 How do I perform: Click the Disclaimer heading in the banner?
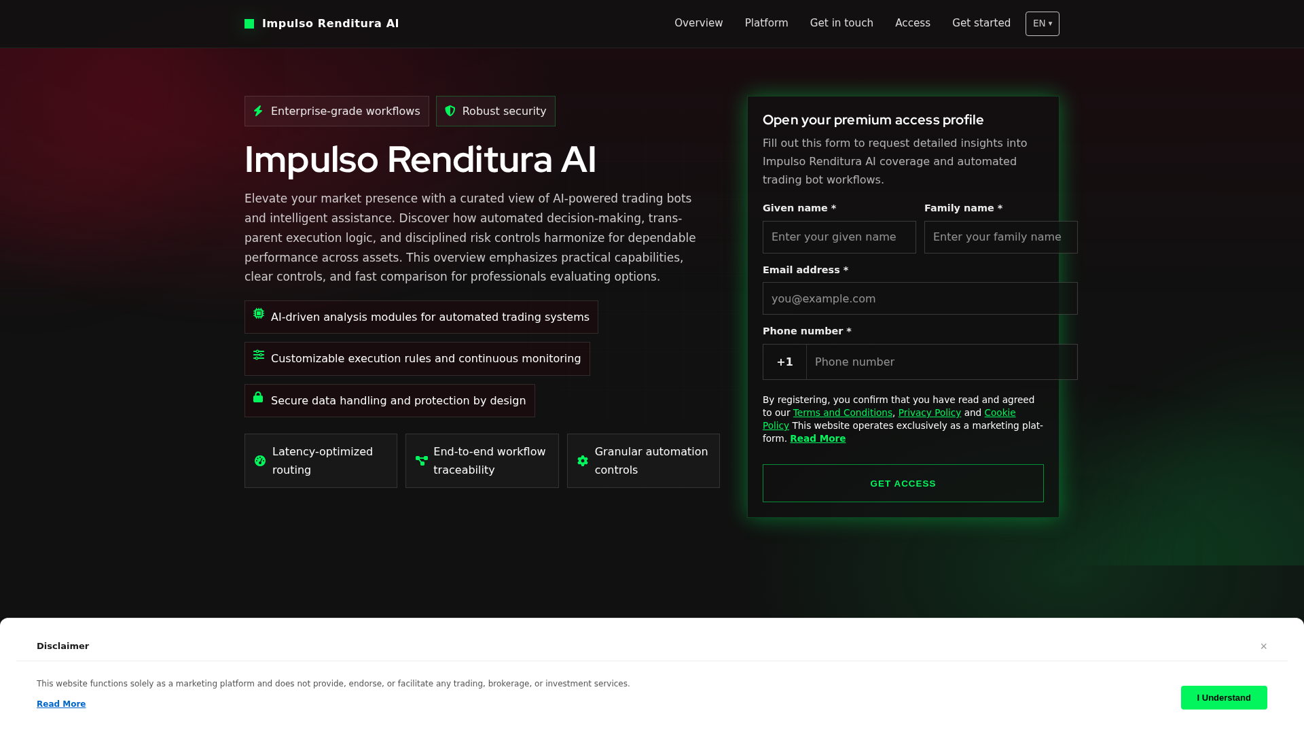(62, 646)
